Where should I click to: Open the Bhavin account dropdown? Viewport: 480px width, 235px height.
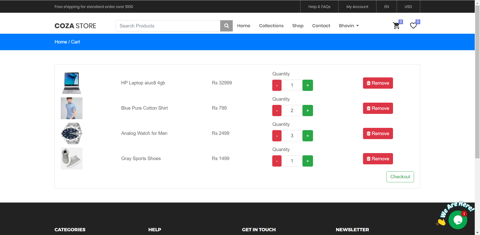click(x=348, y=26)
